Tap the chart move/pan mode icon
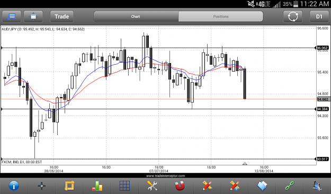The height and width of the screenshot is (194, 331). point(33,16)
